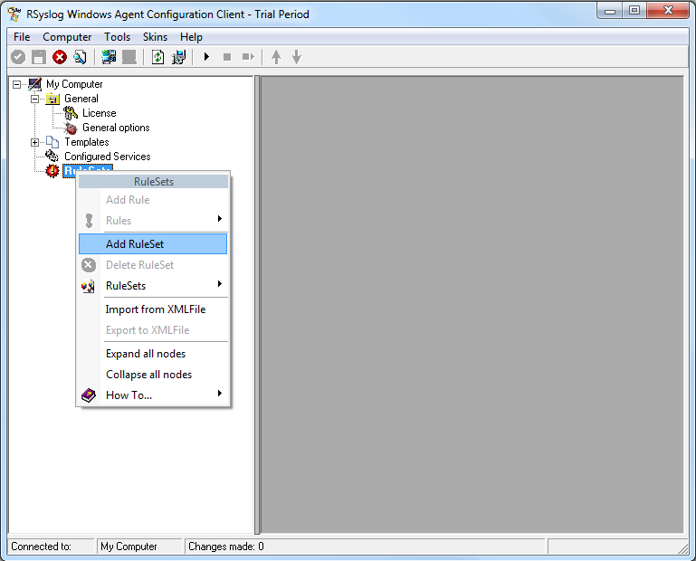Click the window resize grip corner
696x561 pixels.
click(682, 548)
